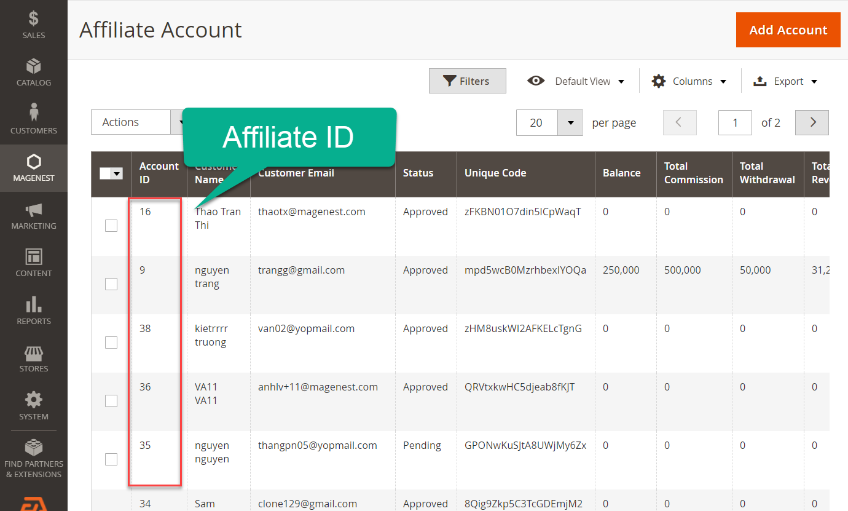Open the Reports sidebar menu
The width and height of the screenshot is (848, 511).
(33, 311)
